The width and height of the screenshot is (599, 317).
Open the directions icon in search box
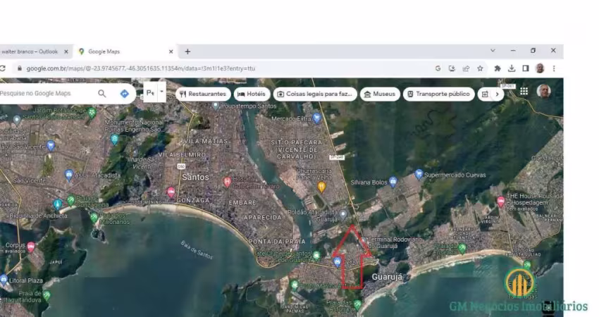pos(125,94)
